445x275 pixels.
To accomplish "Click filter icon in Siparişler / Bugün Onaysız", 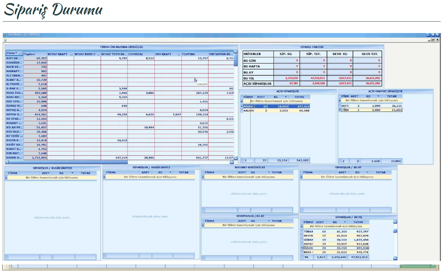I will pyautogui.click(x=6, y=178).
